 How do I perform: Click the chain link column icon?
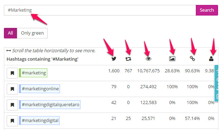coord(192,59)
